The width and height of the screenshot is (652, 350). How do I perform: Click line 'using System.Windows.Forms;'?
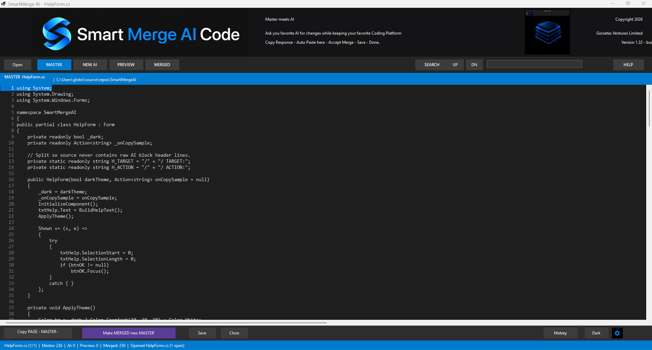53,100
